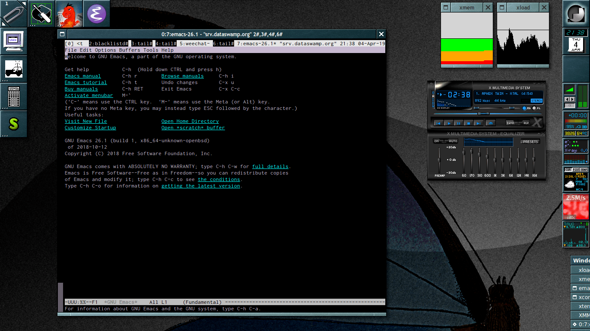Click the Open Home Directory link
The width and height of the screenshot is (590, 331).
[190, 121]
